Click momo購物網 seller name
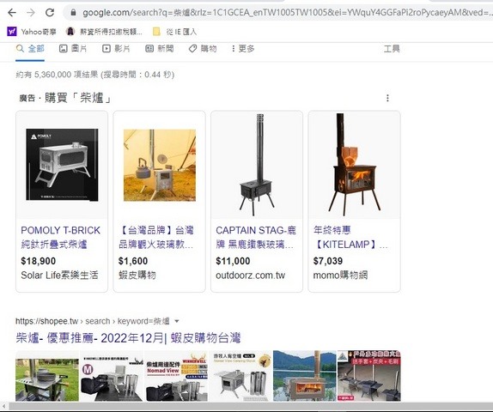This screenshot has height=412, width=493. [340, 275]
